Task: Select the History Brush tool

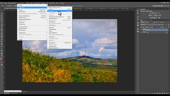Action: point(2,32)
